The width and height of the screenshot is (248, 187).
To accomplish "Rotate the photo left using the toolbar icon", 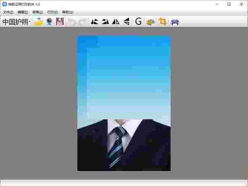I will click(95, 21).
